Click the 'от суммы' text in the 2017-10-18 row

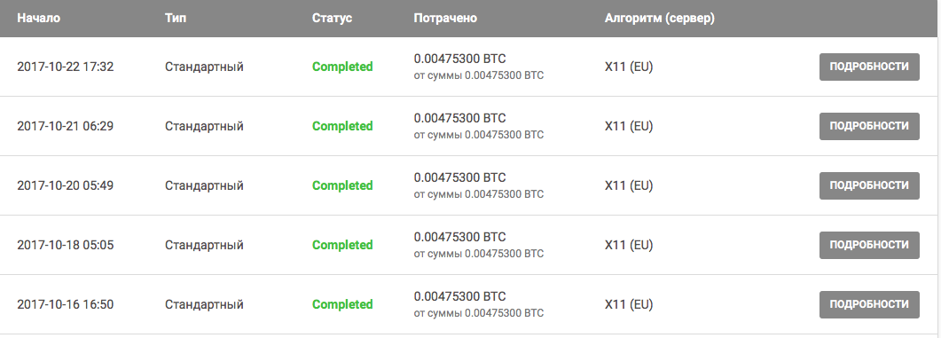click(438, 254)
